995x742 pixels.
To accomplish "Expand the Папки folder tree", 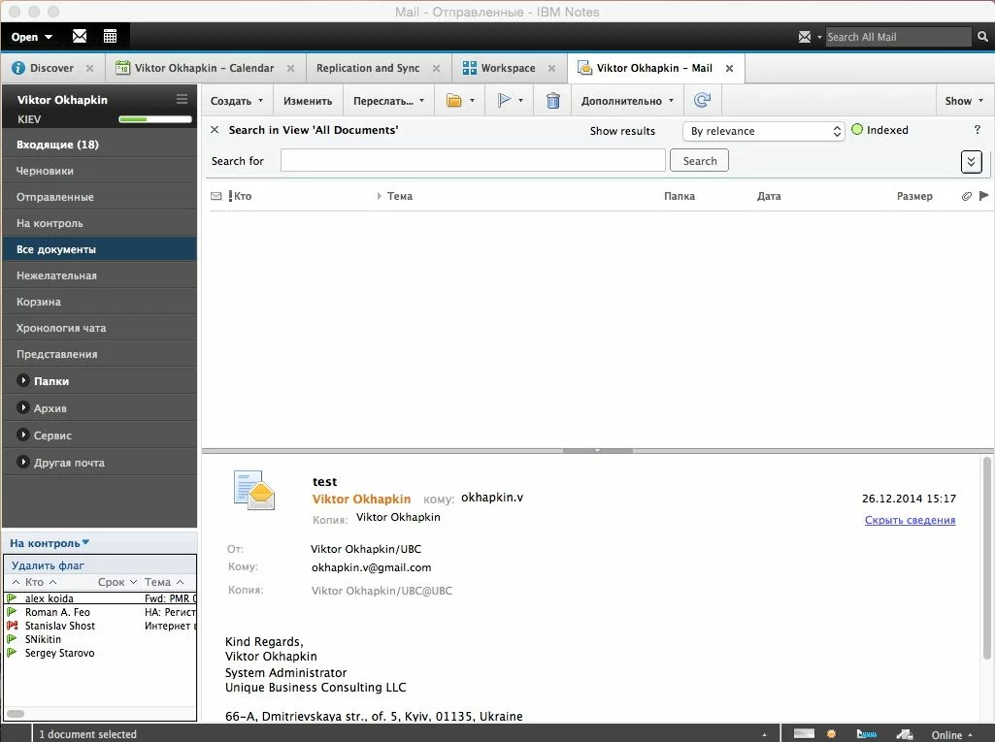I will [23, 381].
